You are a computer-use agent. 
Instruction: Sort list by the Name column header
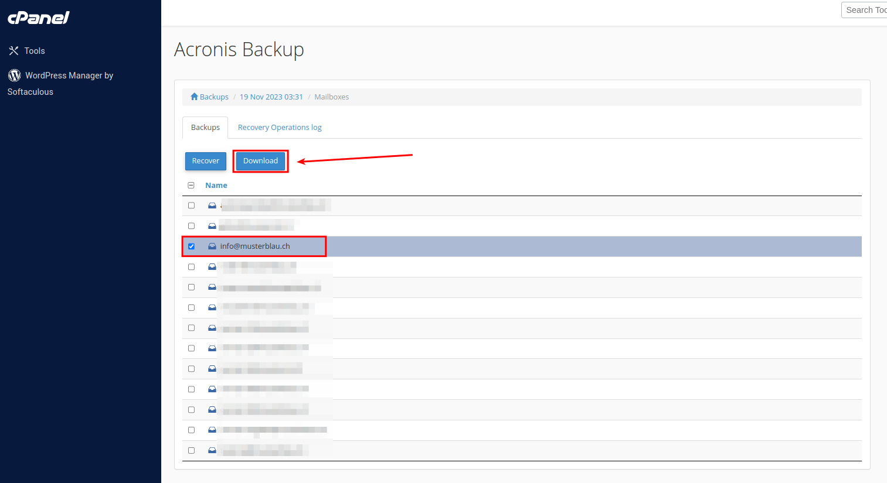216,185
